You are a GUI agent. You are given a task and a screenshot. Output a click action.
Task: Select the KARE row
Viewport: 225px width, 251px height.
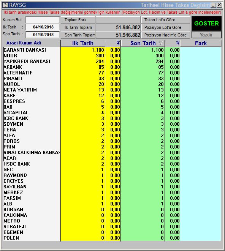click(112, 96)
